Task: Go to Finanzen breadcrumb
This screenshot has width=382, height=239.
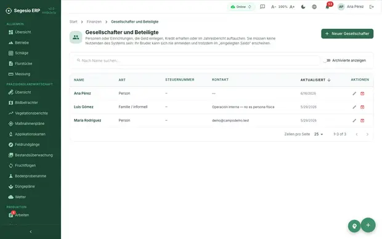Action: [94, 22]
